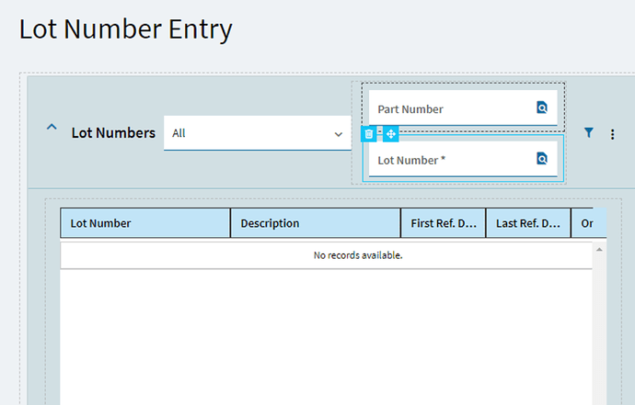Viewport: 635px width, 405px height.
Task: Open the three-dot overflow menu
Action: tap(612, 134)
